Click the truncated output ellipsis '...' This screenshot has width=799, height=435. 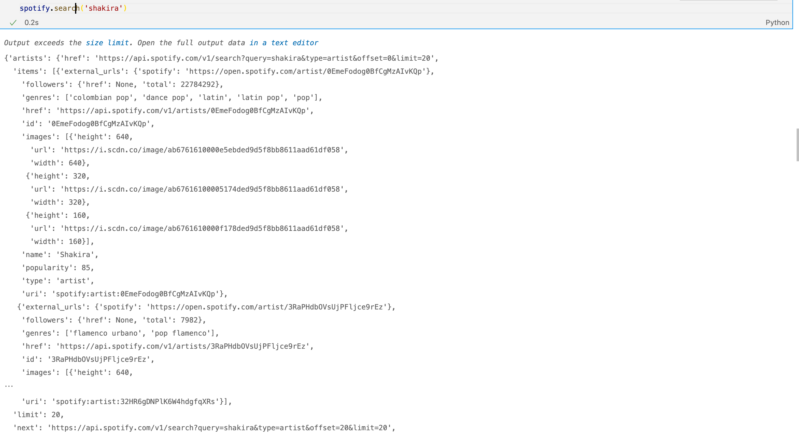9,385
